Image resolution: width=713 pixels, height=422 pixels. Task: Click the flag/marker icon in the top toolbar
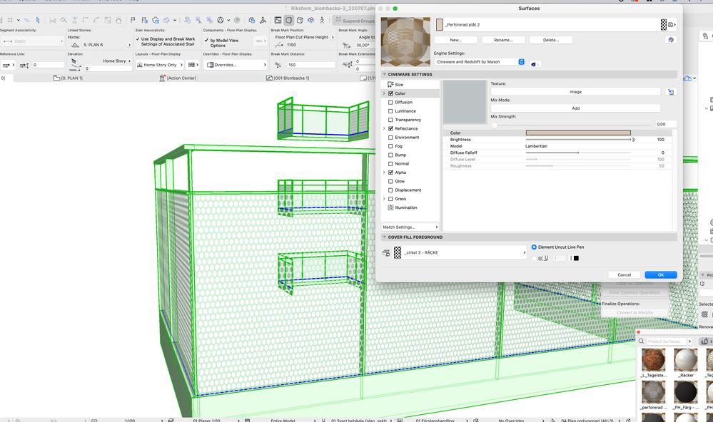coord(131,21)
